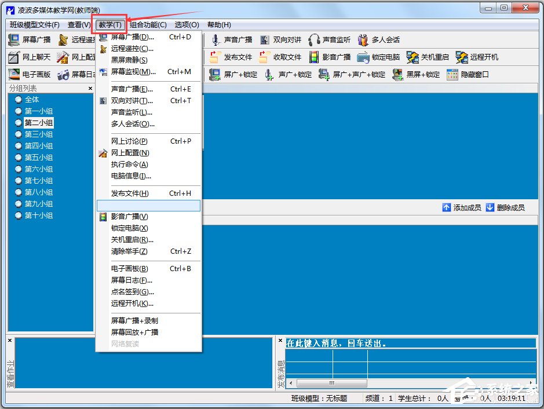Choose 屏幕广播(D)... in the menu
The height and width of the screenshot is (409, 544).
point(148,37)
